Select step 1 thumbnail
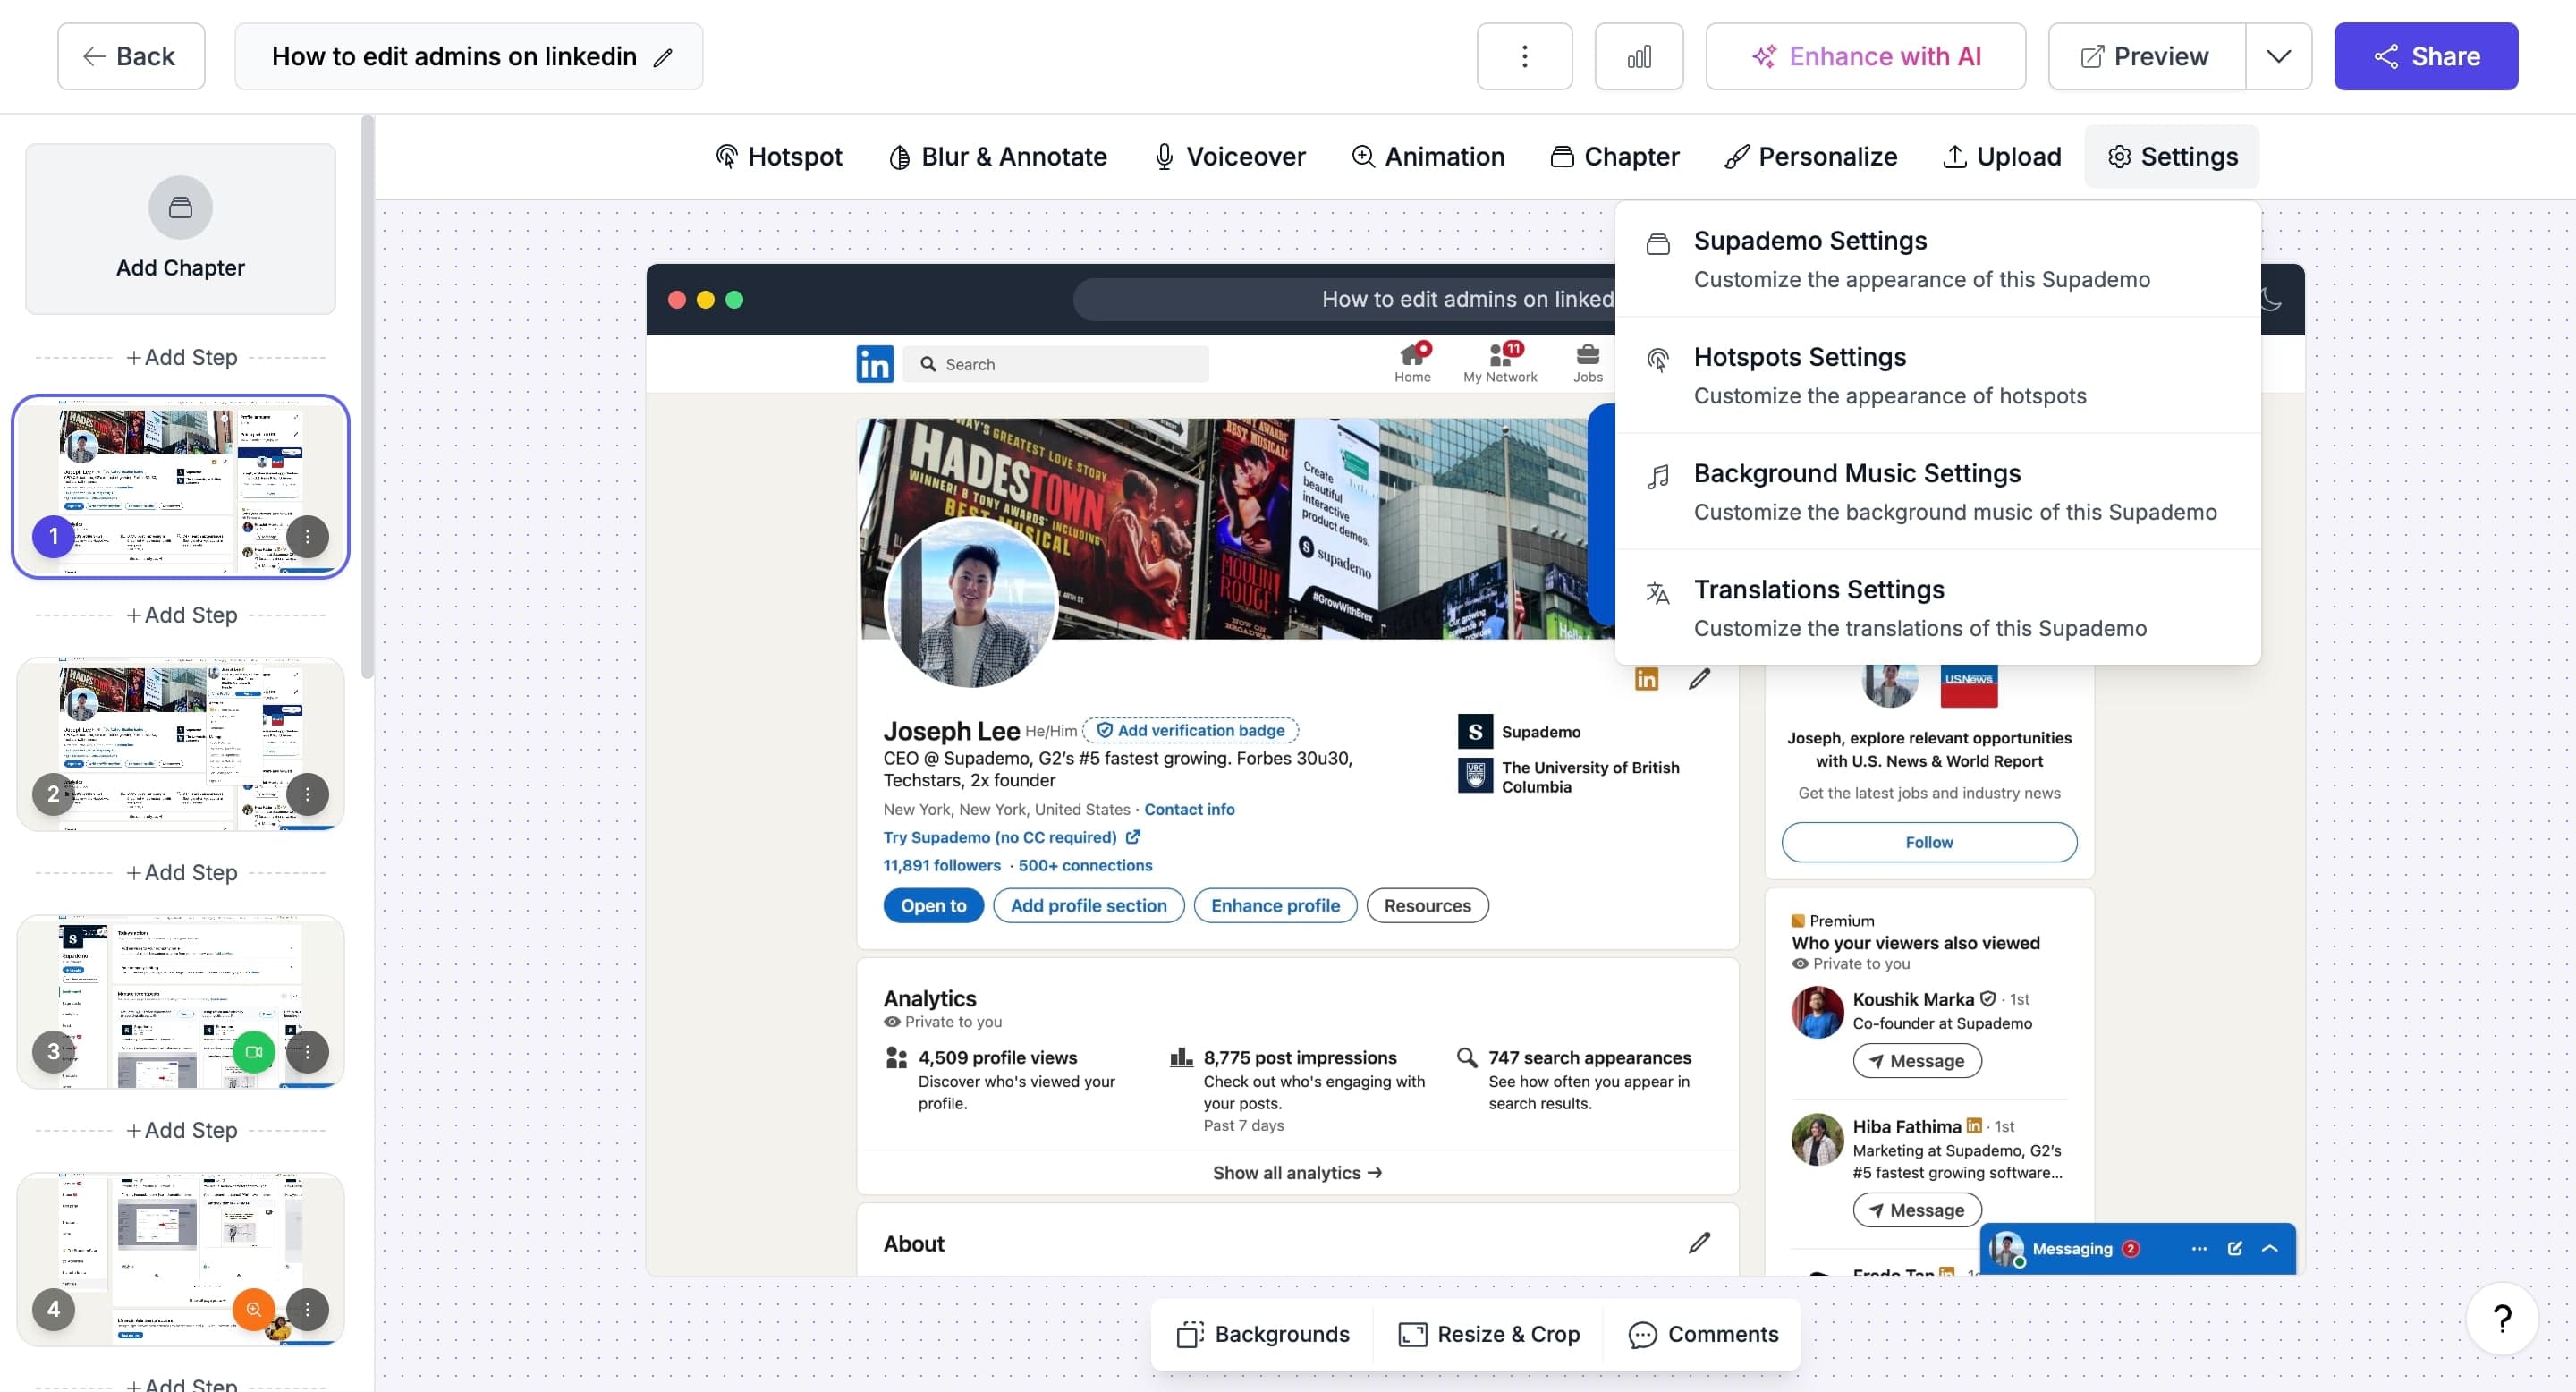The image size is (2576, 1392). [x=180, y=486]
